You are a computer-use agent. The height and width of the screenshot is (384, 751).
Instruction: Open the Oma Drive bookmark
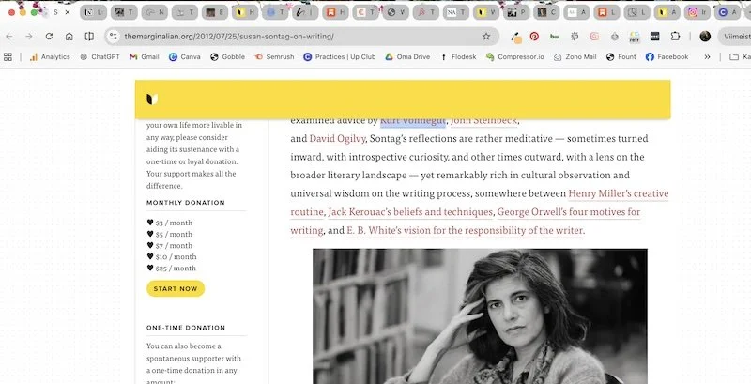[x=407, y=57]
